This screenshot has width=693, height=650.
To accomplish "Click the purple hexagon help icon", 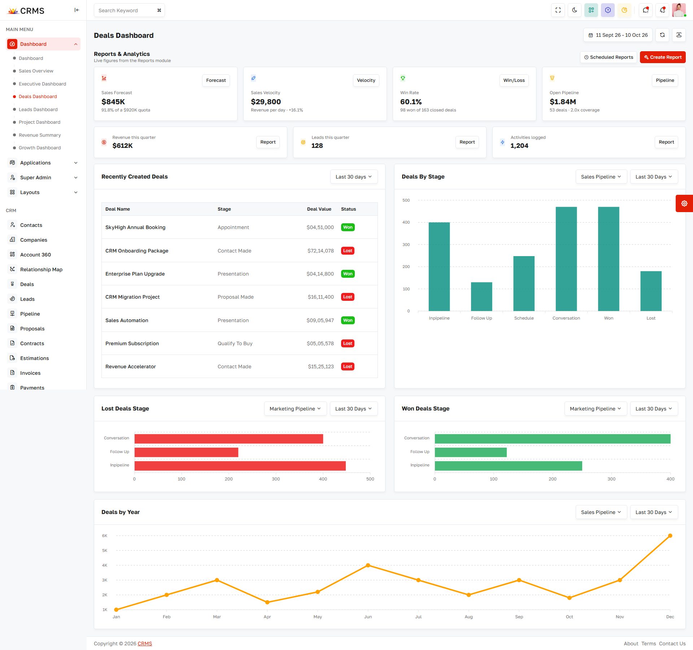I will click(x=608, y=10).
